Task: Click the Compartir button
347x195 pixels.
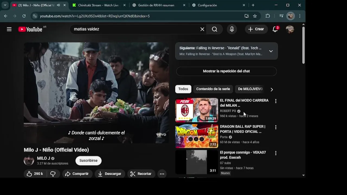Action: click(x=77, y=174)
